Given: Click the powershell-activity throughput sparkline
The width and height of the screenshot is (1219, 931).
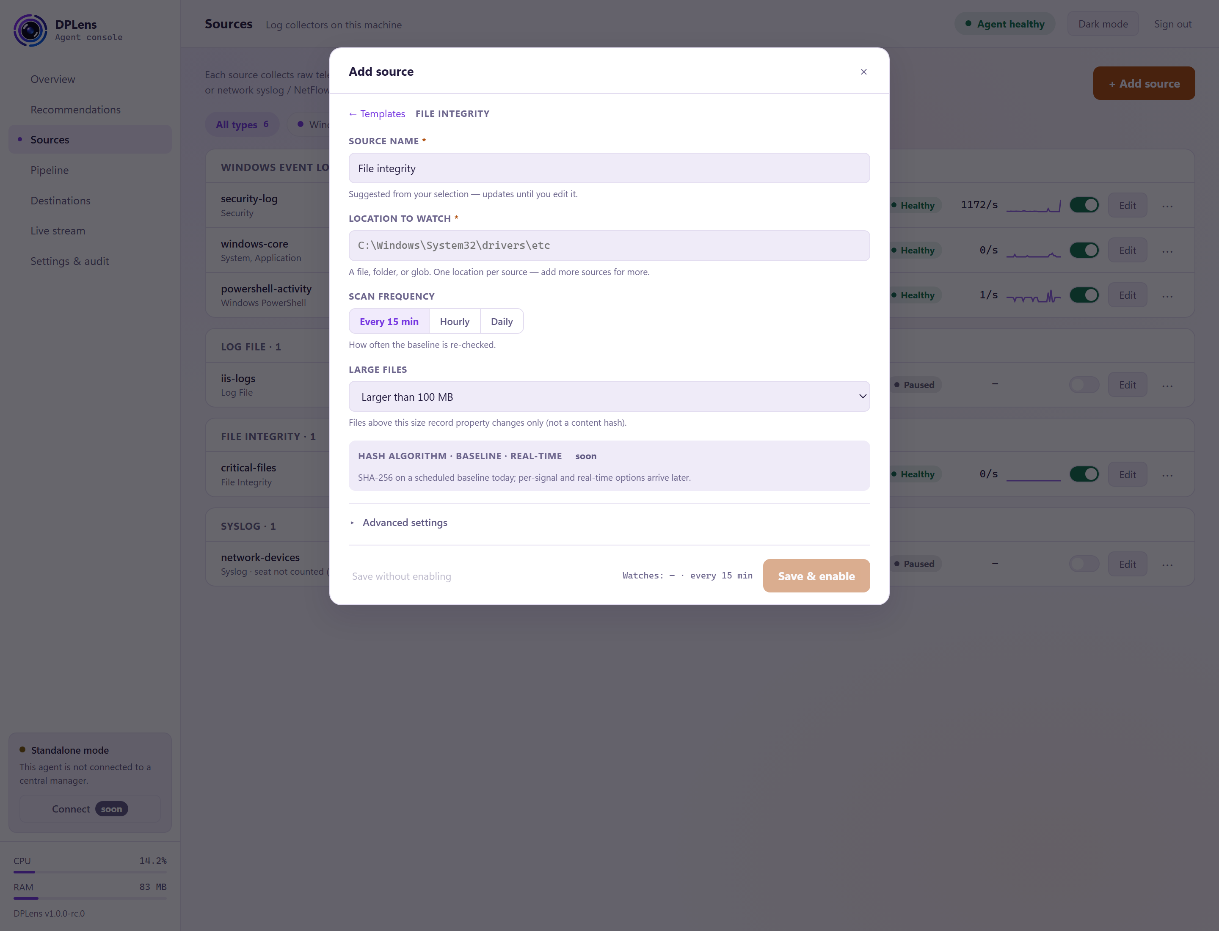Looking at the screenshot, I should [1033, 295].
